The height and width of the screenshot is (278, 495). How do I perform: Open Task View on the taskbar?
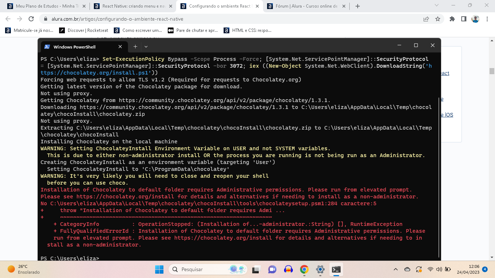click(257, 269)
